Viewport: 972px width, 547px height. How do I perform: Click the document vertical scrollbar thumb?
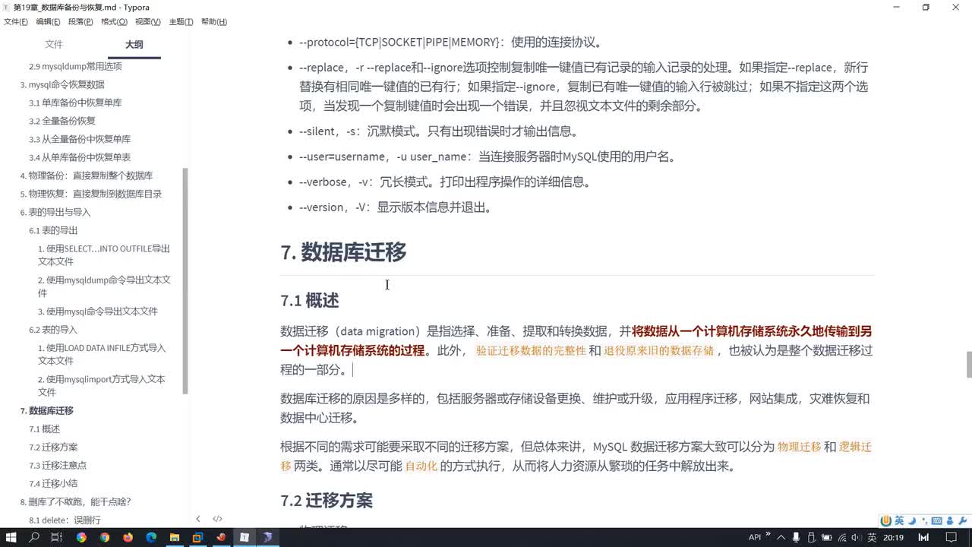[969, 365]
